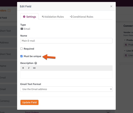The height and width of the screenshot is (113, 133).
Task: Click the envelope Email type icon
Action: pos(22,29)
